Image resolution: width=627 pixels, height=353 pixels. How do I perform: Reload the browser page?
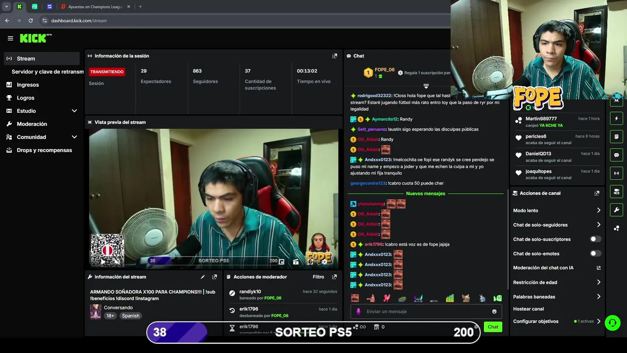tap(30, 21)
